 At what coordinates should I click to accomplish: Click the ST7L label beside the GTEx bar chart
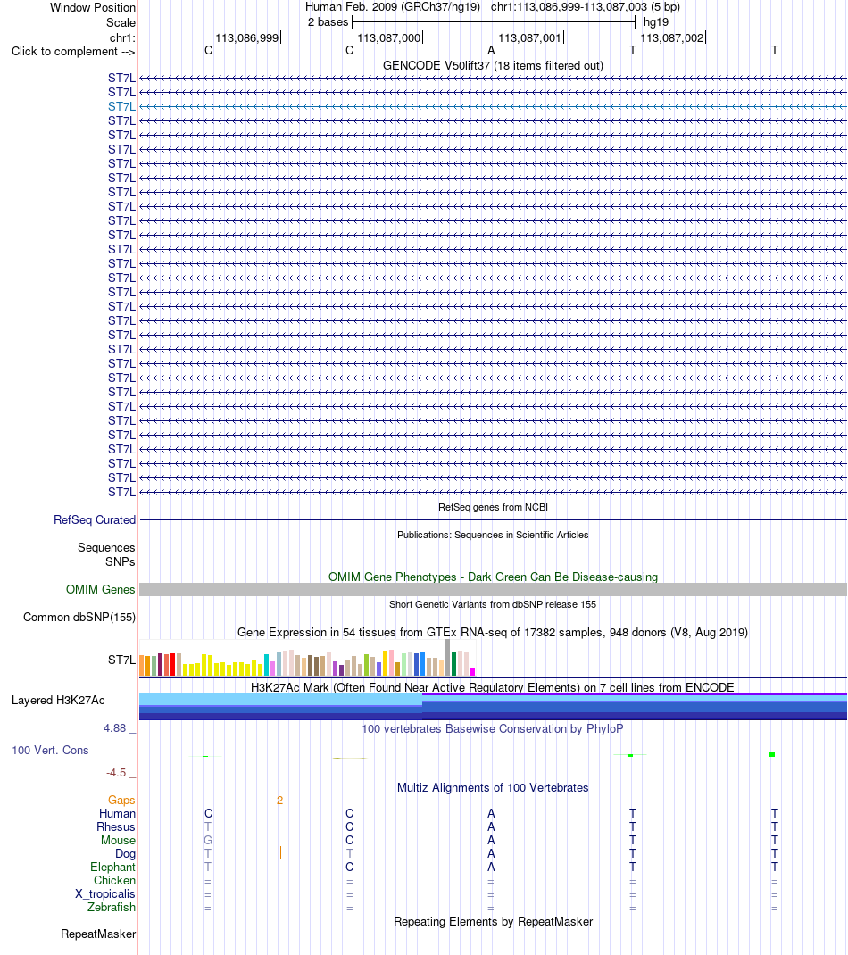(121, 660)
